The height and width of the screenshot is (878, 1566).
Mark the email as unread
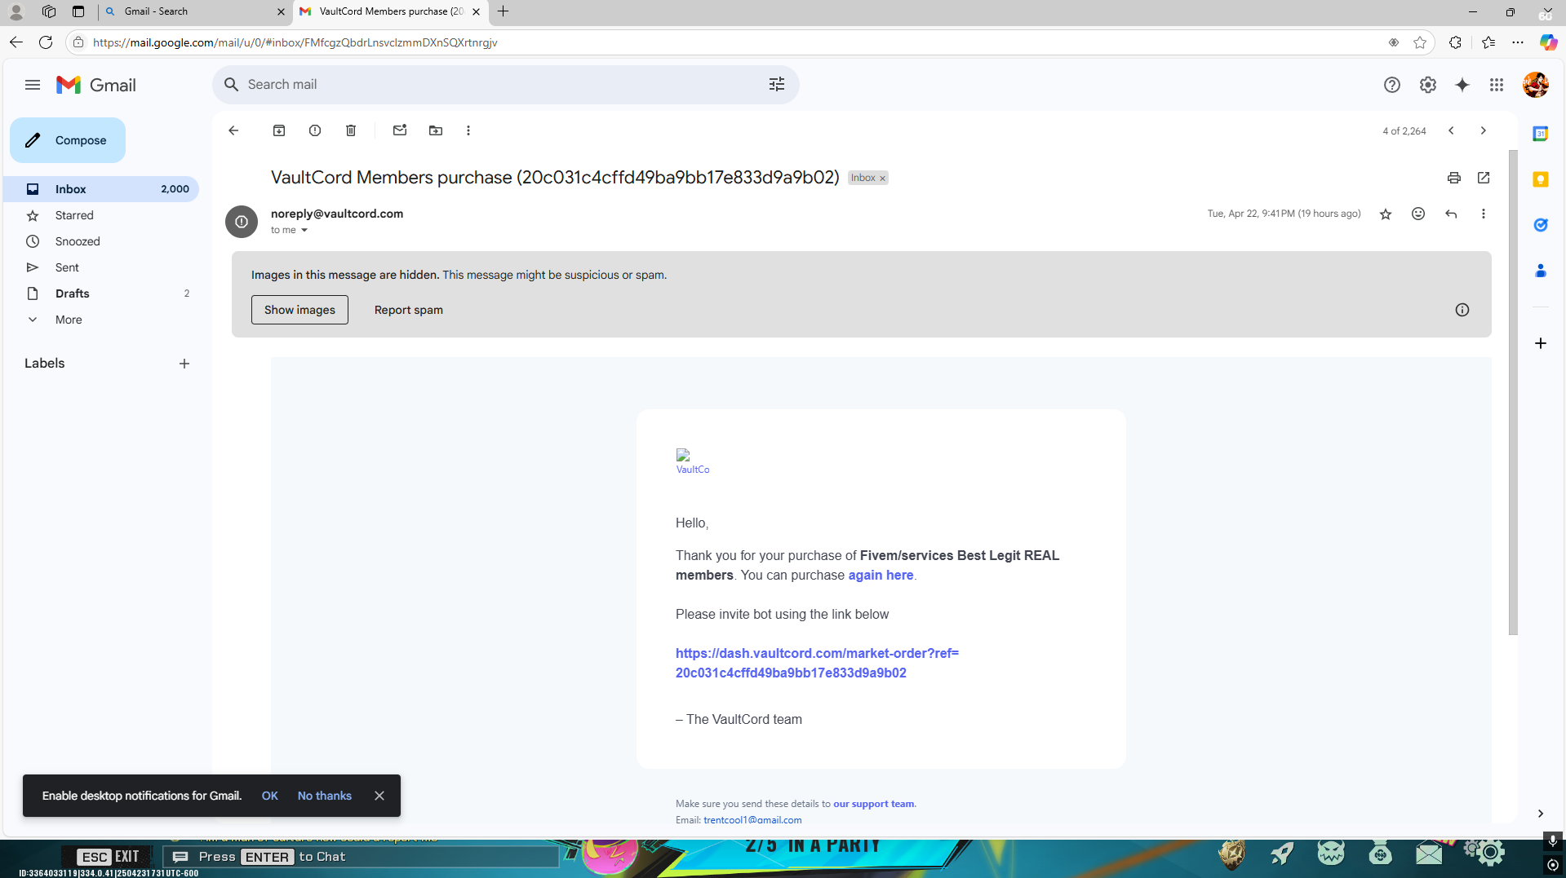click(x=400, y=130)
